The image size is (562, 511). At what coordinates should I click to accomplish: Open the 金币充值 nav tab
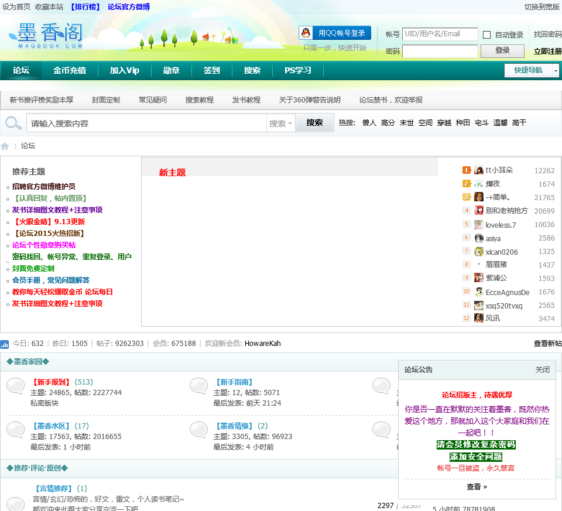click(x=70, y=70)
